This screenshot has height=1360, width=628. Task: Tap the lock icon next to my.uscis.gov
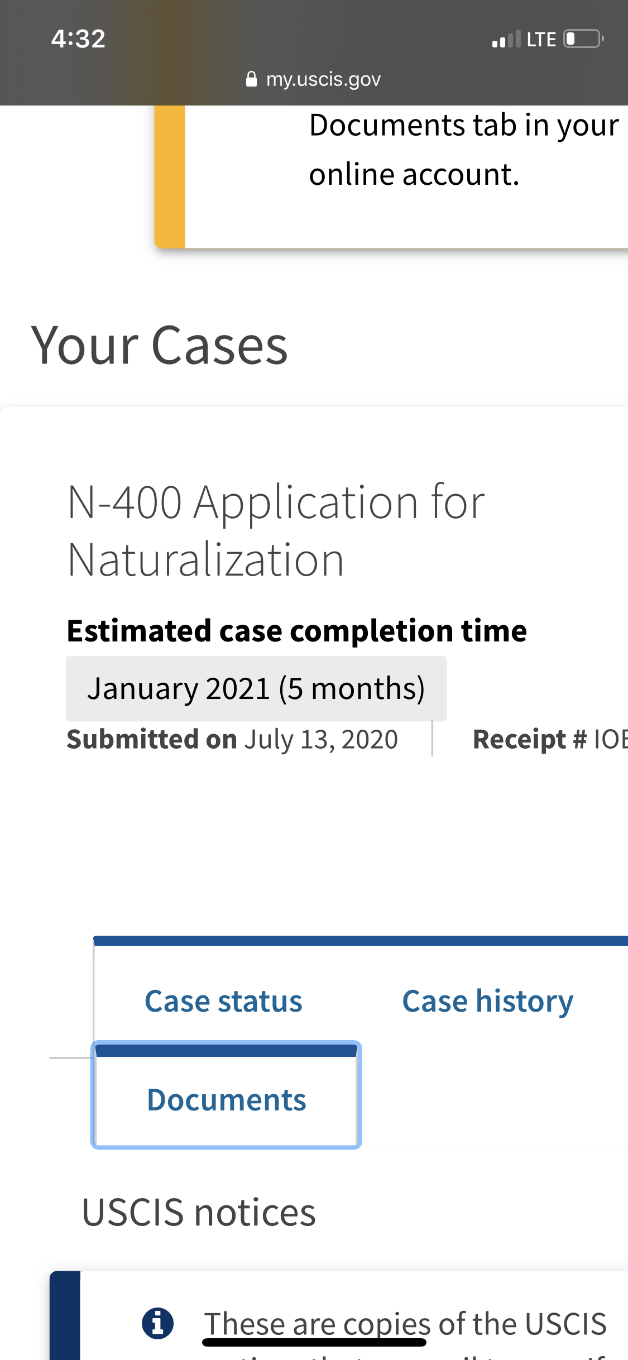tap(251, 79)
